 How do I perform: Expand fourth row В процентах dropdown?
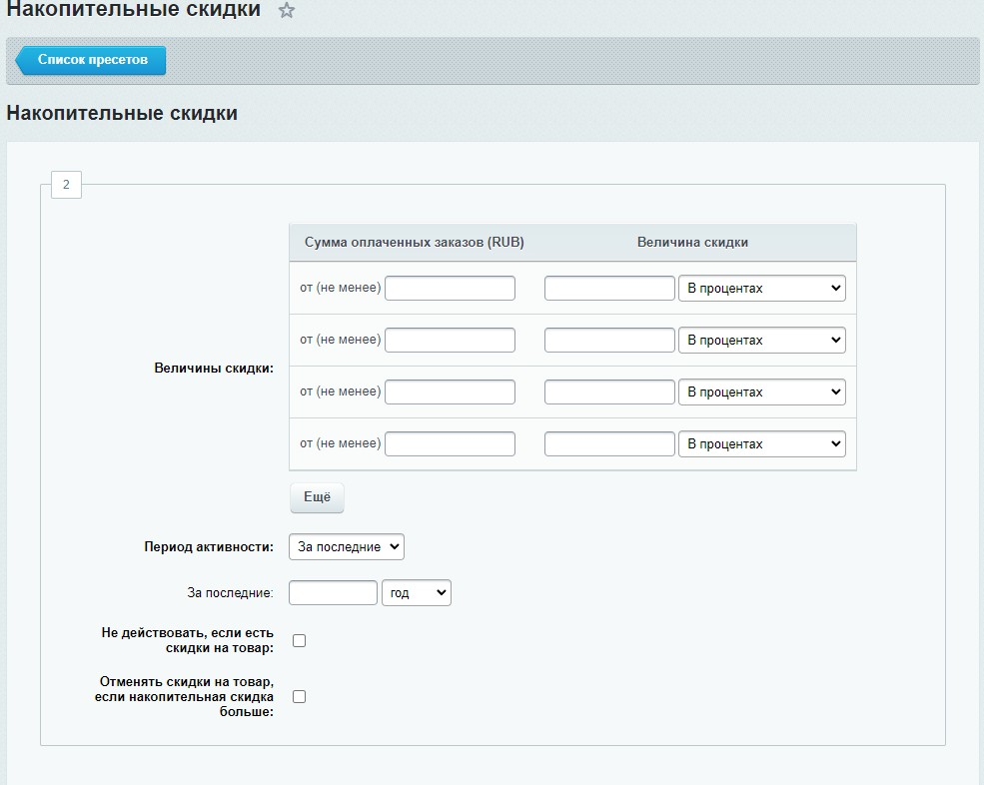762,444
